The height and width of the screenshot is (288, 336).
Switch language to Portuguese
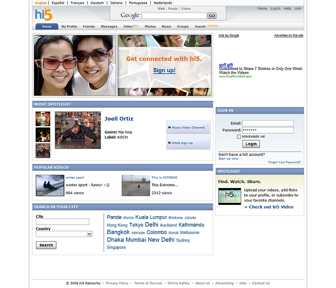coord(138,3)
